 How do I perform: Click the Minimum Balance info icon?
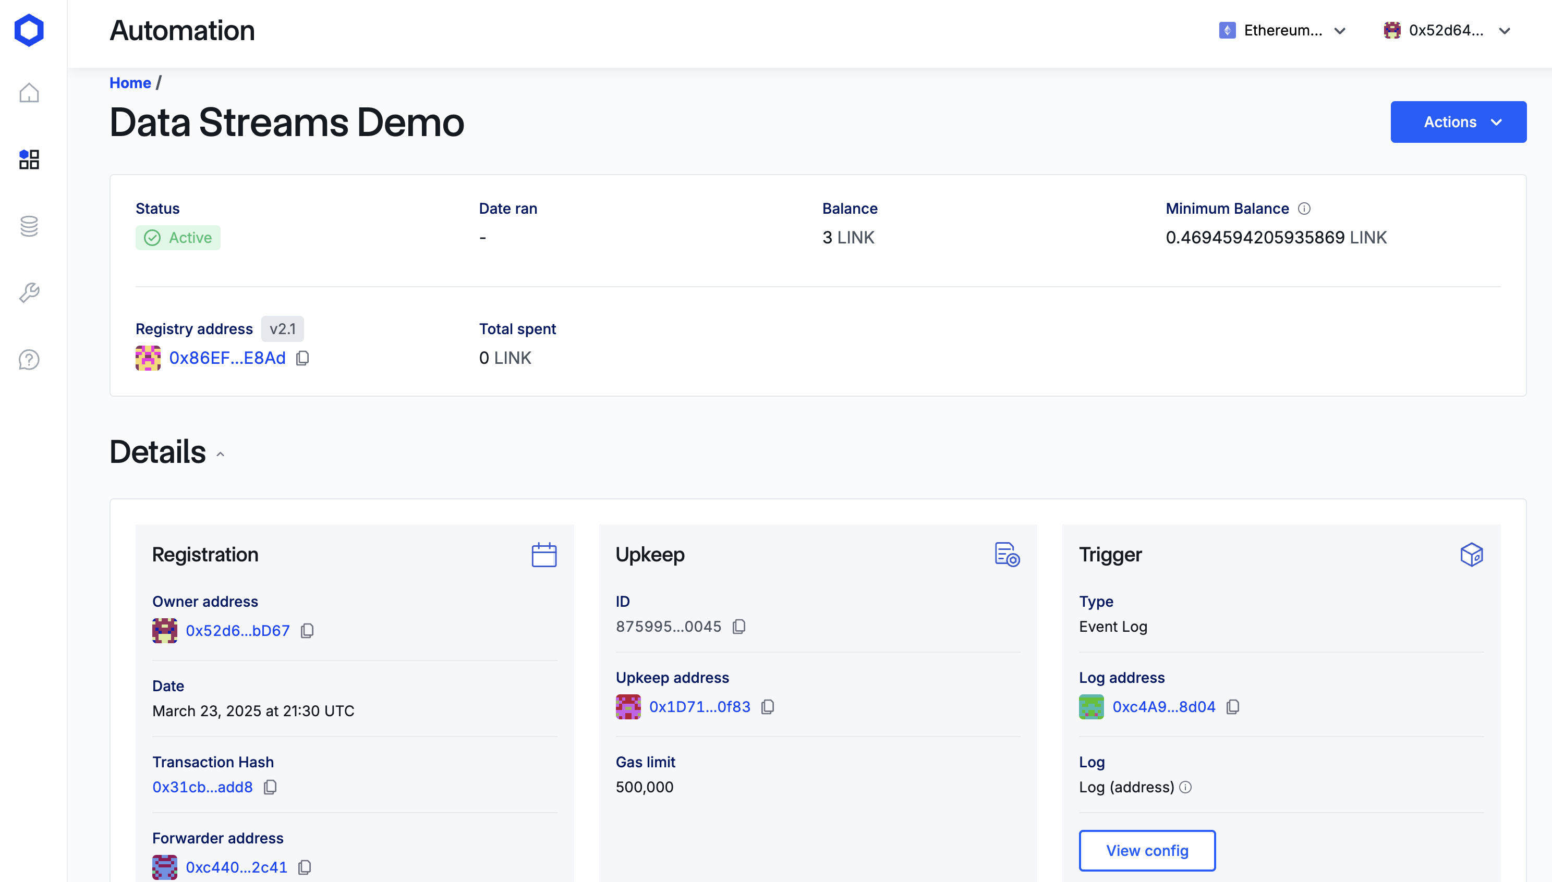coord(1304,209)
